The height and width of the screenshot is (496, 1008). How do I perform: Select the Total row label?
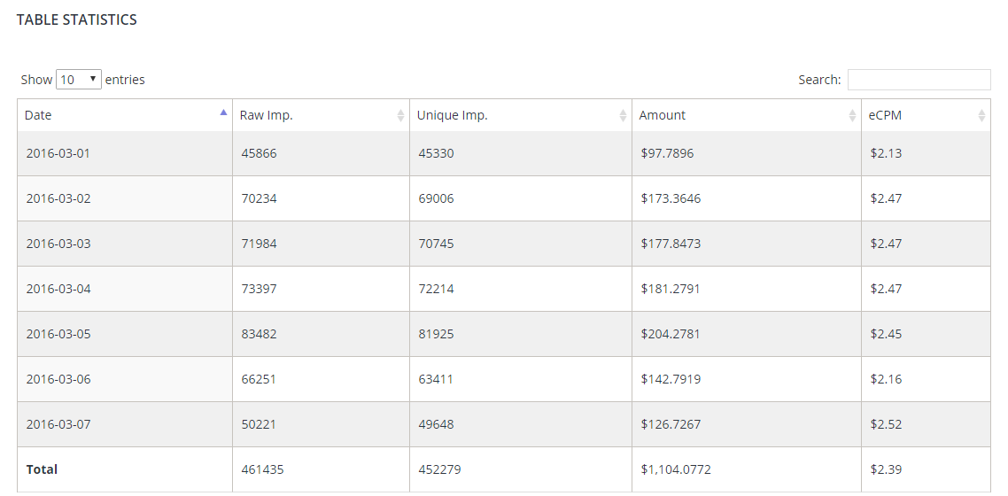pyautogui.click(x=42, y=469)
